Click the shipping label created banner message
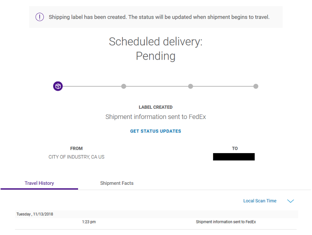Viewport: 312px width, 235px height. click(159, 17)
